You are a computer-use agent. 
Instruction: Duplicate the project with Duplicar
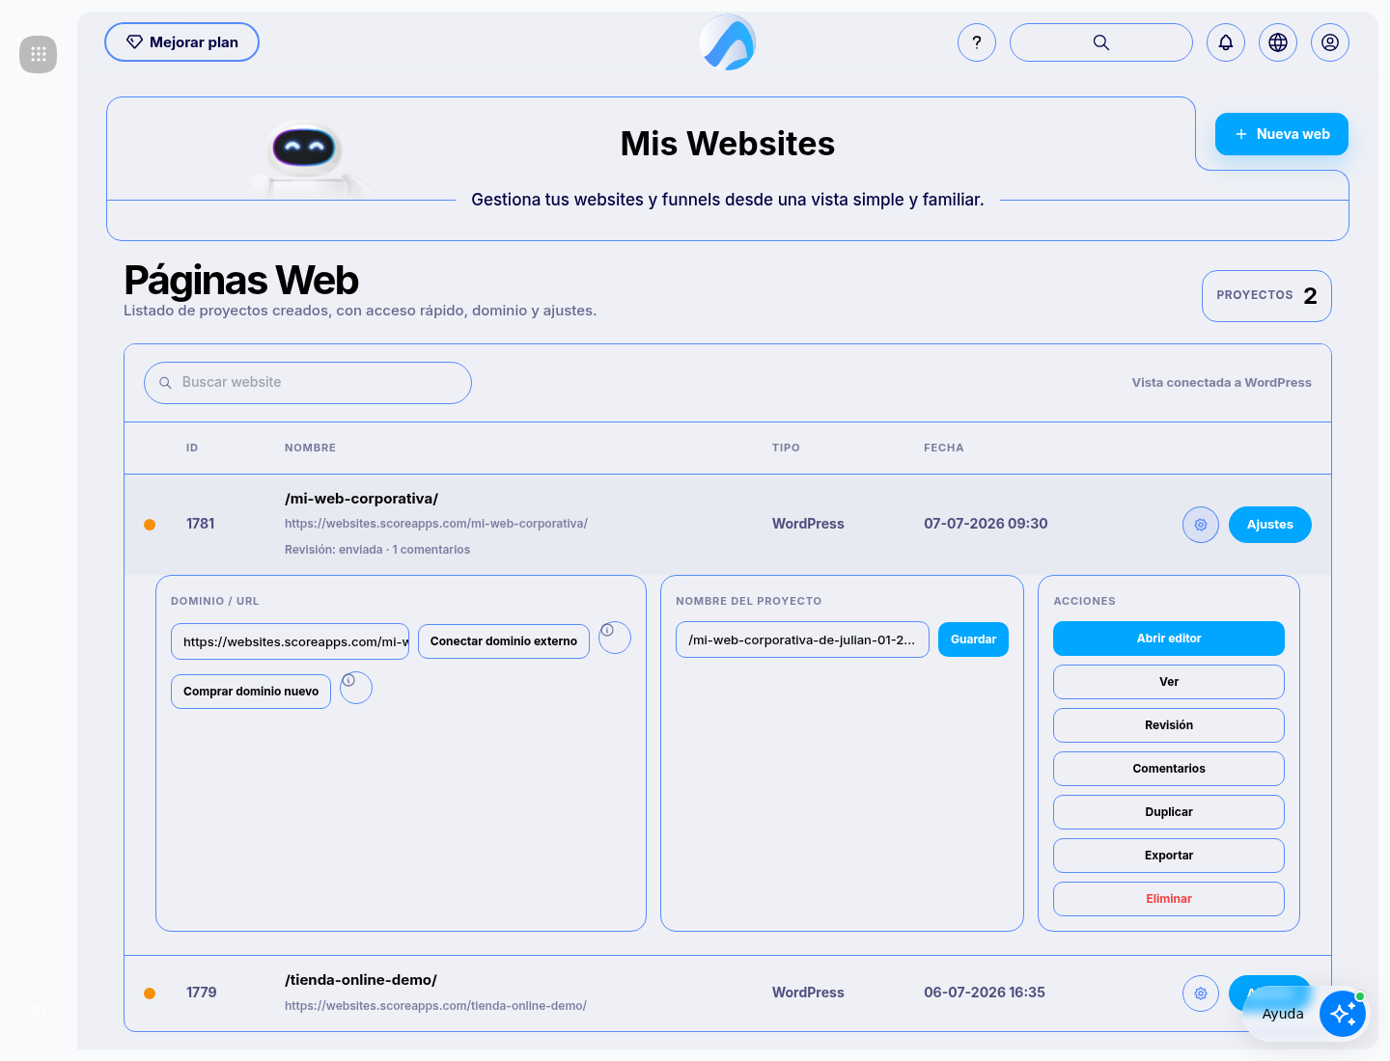1169,812
